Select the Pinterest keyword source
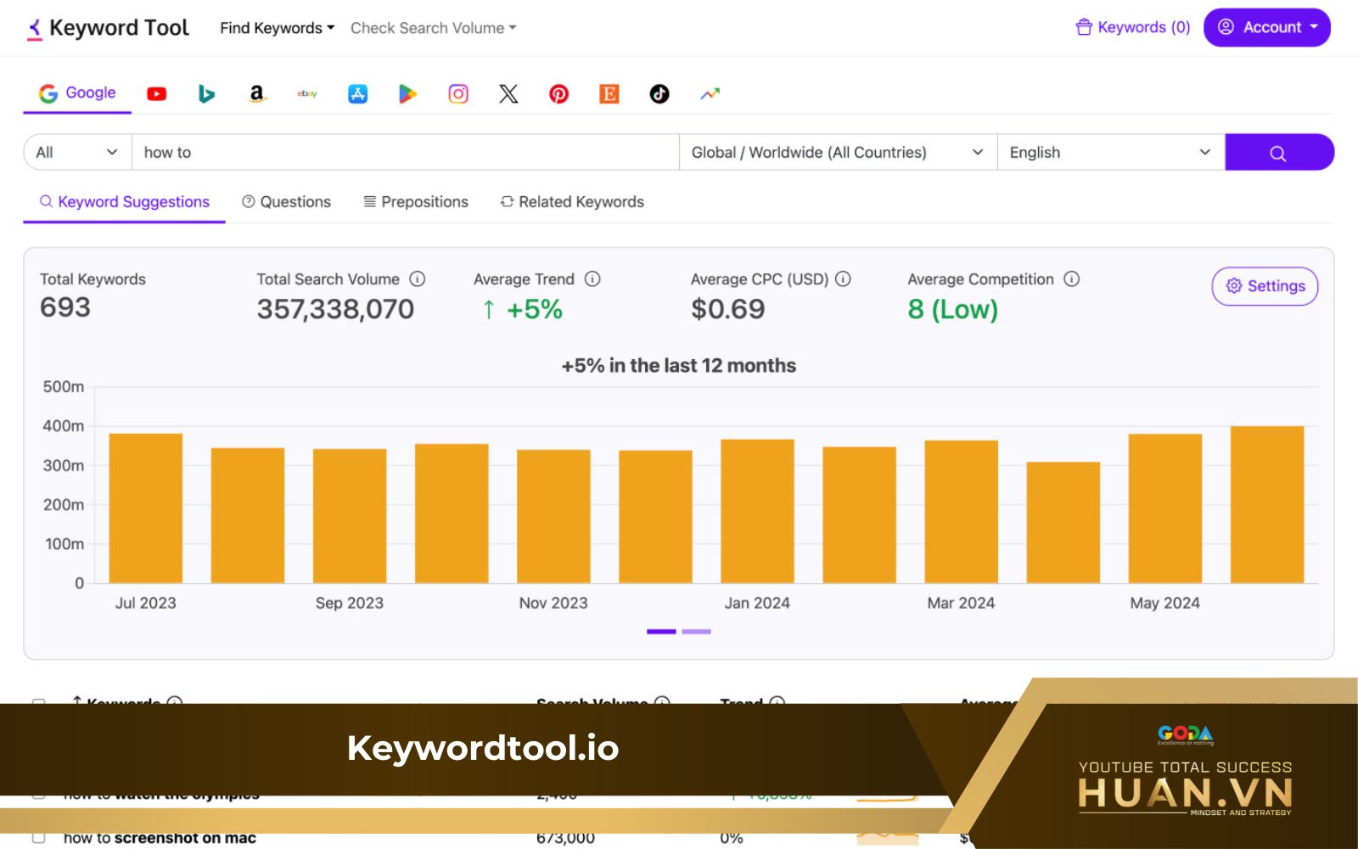This screenshot has height=849, width=1358. (558, 94)
